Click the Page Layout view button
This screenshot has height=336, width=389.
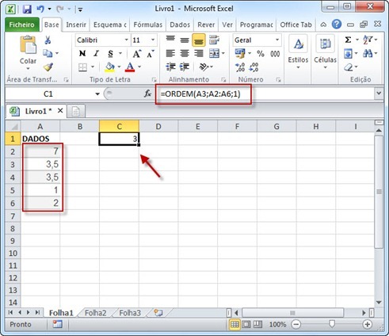(246, 324)
